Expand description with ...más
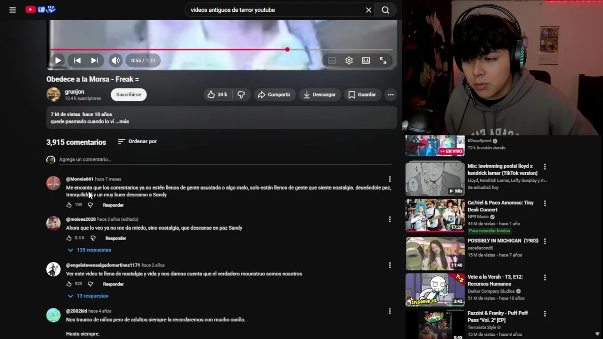603x339 pixels. point(122,121)
